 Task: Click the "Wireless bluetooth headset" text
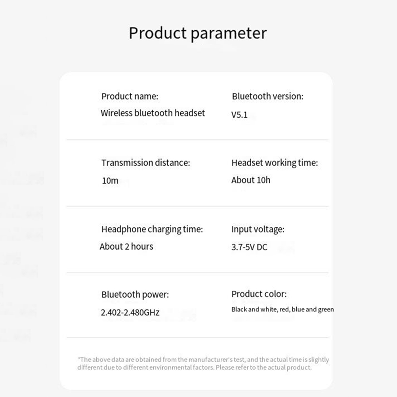coord(153,113)
